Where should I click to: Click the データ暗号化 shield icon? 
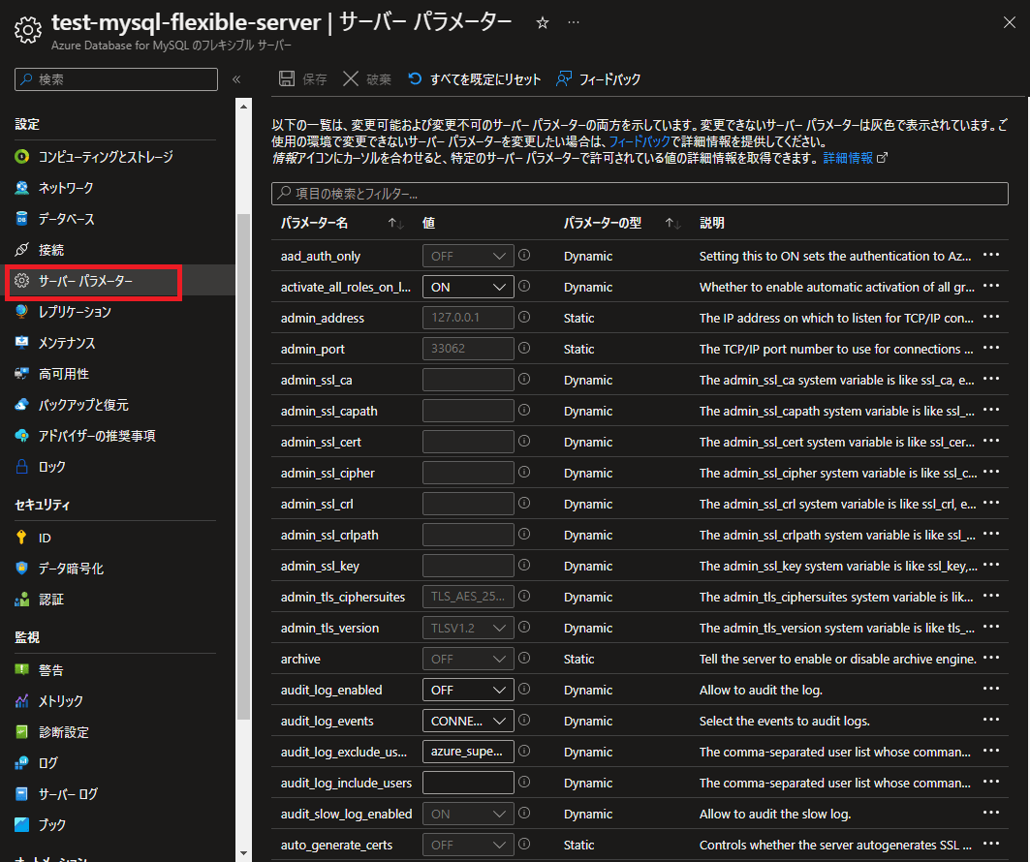tap(21, 568)
